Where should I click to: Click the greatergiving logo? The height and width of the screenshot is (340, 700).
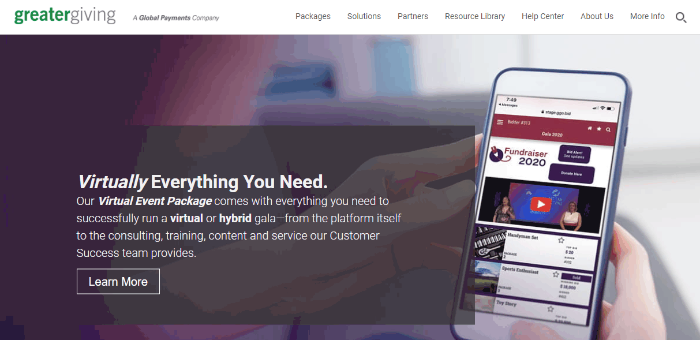(x=65, y=16)
